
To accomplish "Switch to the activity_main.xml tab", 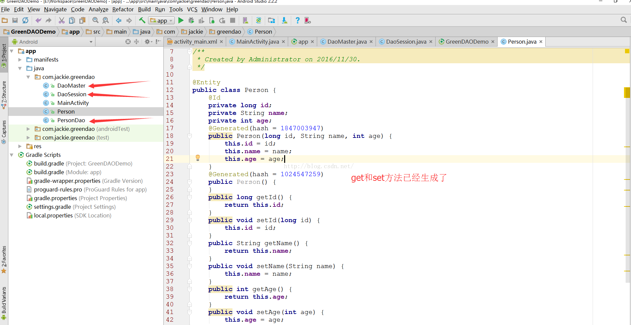I will pyautogui.click(x=195, y=42).
